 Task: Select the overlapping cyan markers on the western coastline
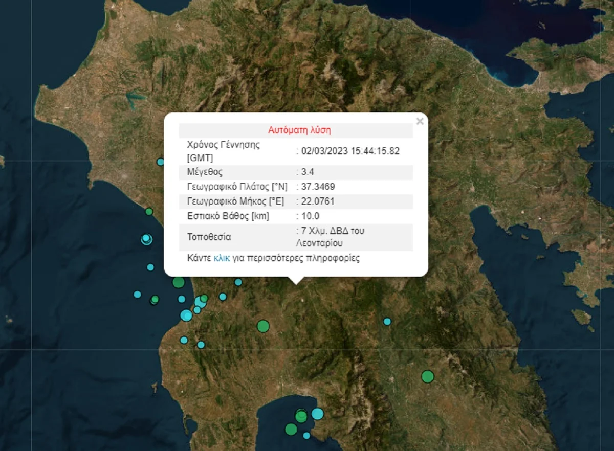click(146, 238)
